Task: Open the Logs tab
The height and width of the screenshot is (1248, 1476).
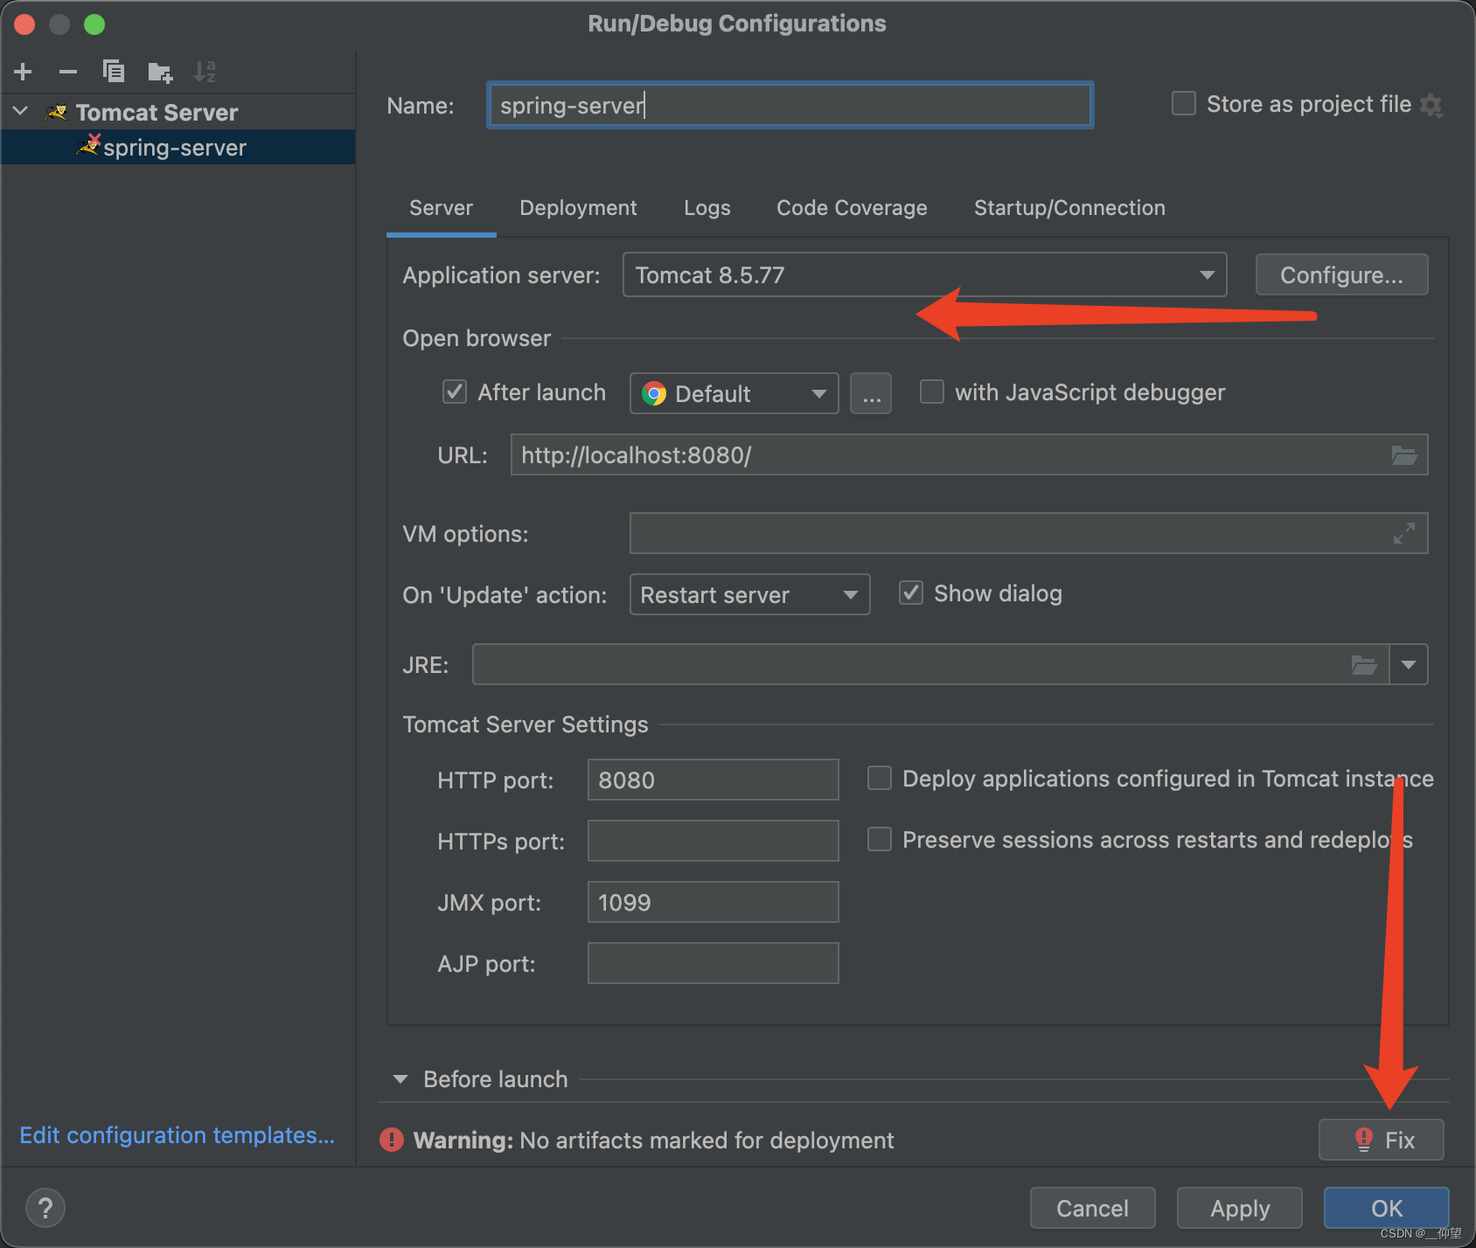Action: [x=707, y=208]
